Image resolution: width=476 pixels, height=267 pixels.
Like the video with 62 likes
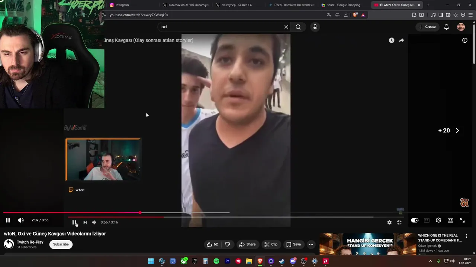pyautogui.click(x=213, y=244)
